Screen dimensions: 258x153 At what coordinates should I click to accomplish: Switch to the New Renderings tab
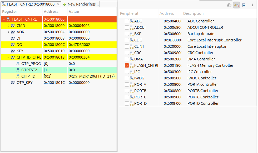pyautogui.click(x=81, y=4)
